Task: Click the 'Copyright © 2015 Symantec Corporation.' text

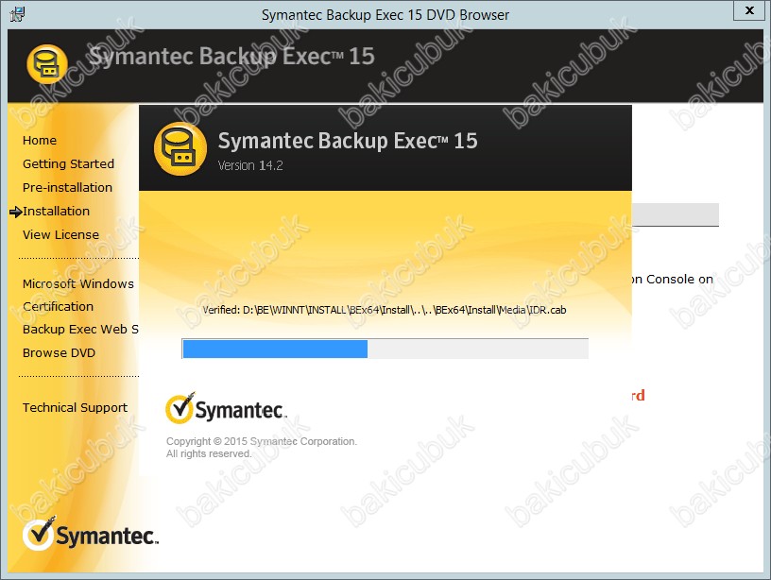Action: coord(262,441)
